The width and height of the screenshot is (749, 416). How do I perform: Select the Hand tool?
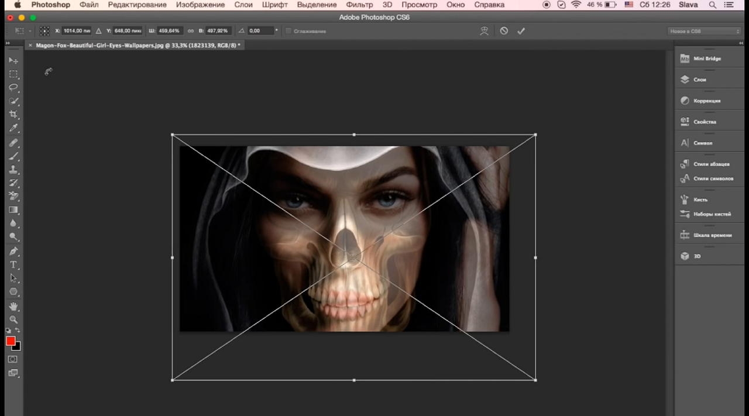(13, 307)
